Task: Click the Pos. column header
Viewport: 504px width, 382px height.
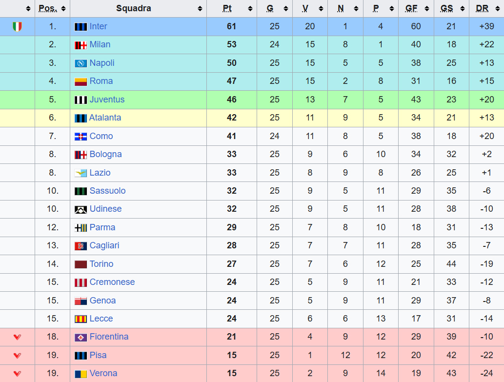Action: [x=48, y=8]
